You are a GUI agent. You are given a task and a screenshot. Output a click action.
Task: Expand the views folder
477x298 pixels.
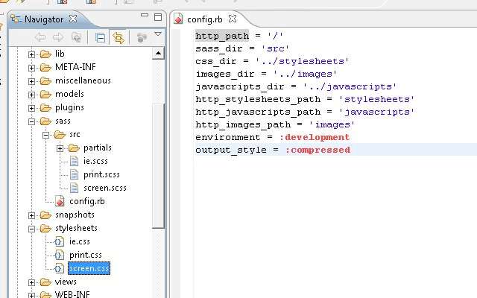[31, 282]
